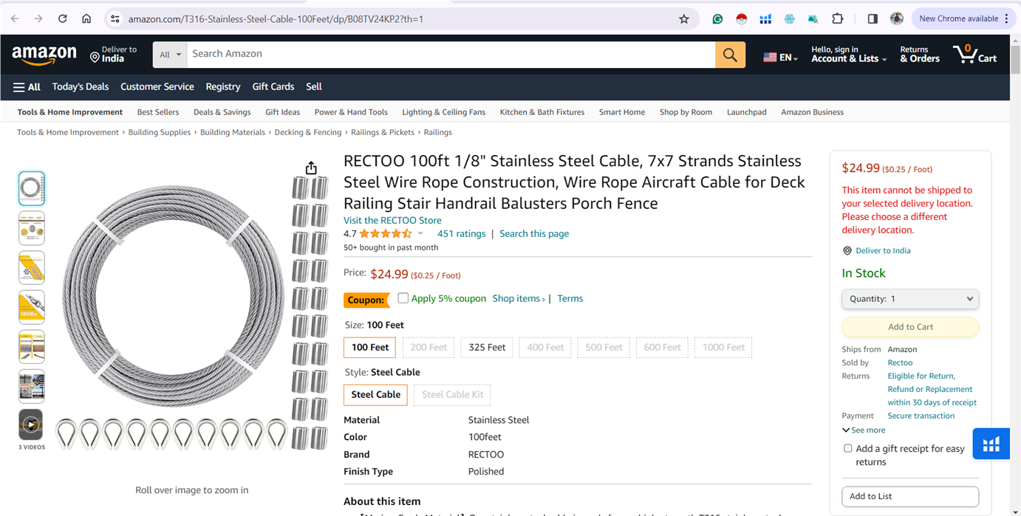Image resolution: width=1021 pixels, height=516 pixels.
Task: Open the Smart Home subnav tab
Action: [622, 112]
